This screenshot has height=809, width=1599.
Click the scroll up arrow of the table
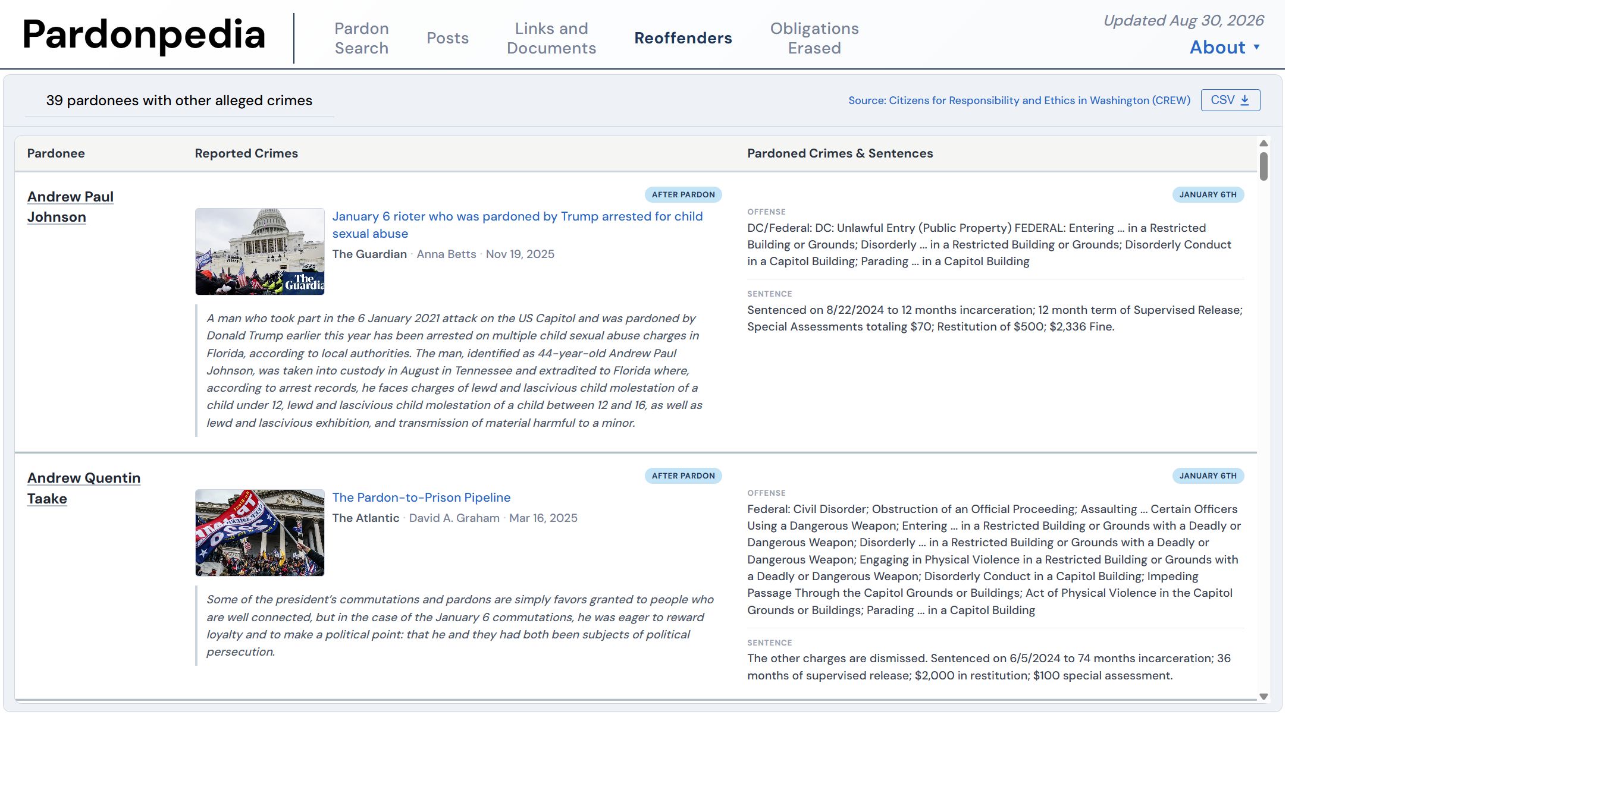pyautogui.click(x=1263, y=143)
